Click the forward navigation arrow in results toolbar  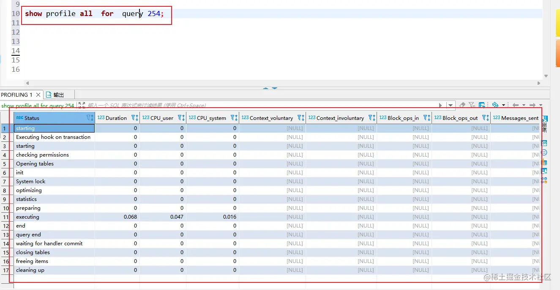click(x=533, y=105)
